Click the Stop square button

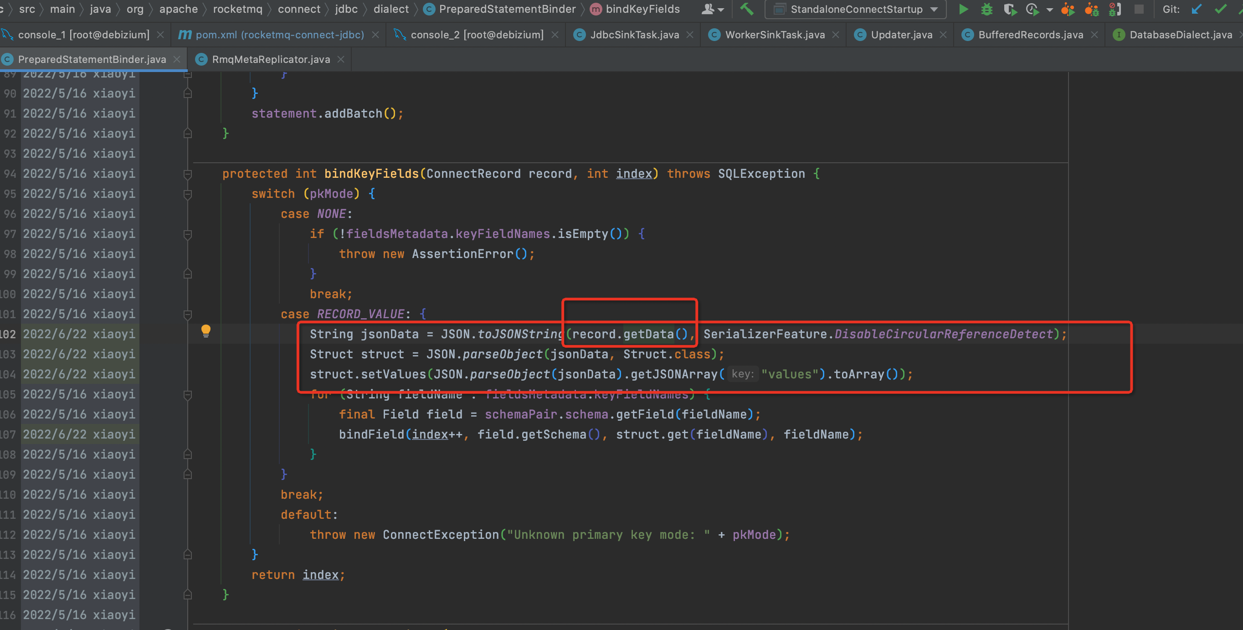tap(1139, 9)
